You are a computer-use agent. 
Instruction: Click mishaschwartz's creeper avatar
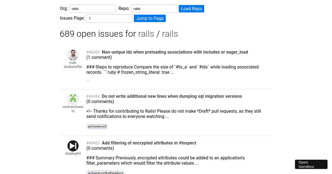click(x=73, y=99)
